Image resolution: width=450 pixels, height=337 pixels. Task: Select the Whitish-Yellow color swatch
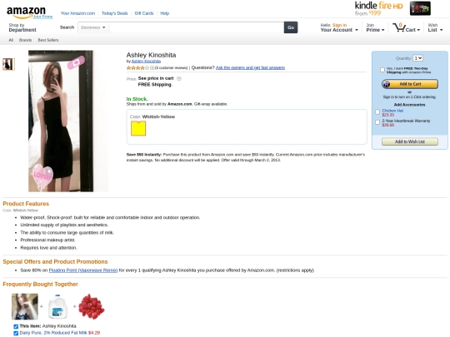point(138,128)
